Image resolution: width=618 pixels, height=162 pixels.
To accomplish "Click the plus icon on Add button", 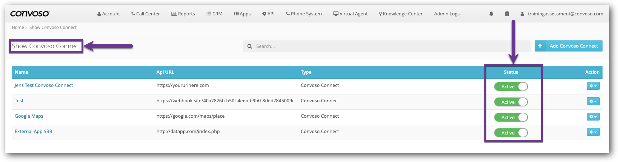I will 540,46.
